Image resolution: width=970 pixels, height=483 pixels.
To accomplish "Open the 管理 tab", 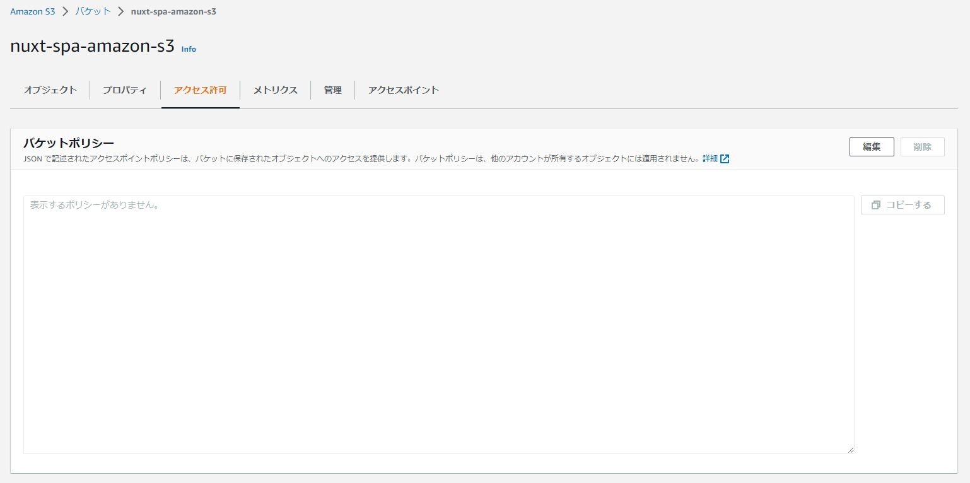I will [x=332, y=90].
